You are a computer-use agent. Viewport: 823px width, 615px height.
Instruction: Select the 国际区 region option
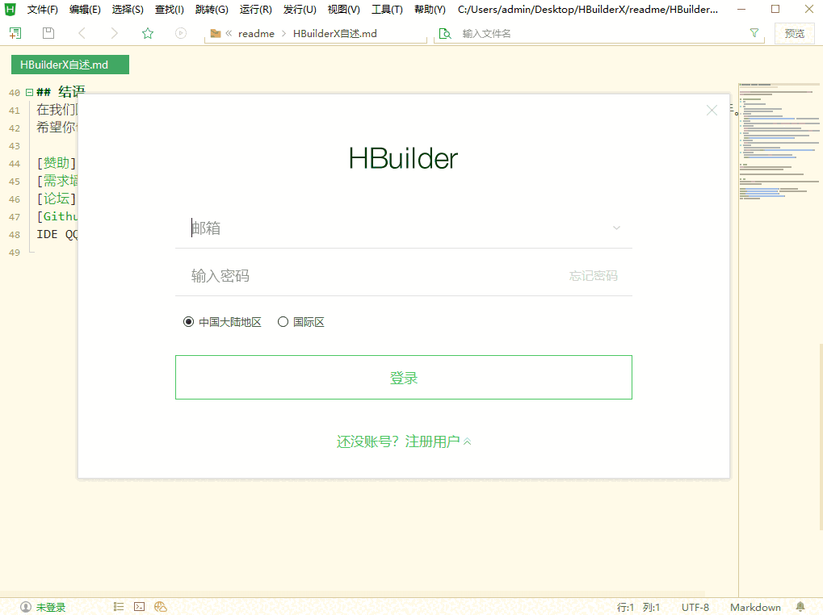(x=283, y=321)
